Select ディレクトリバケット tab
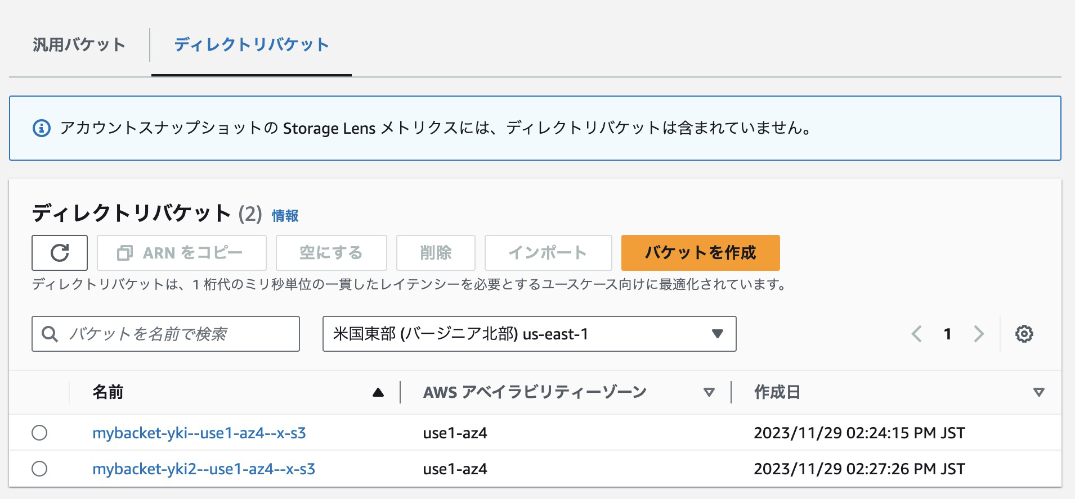The image size is (1075, 499). (x=251, y=44)
